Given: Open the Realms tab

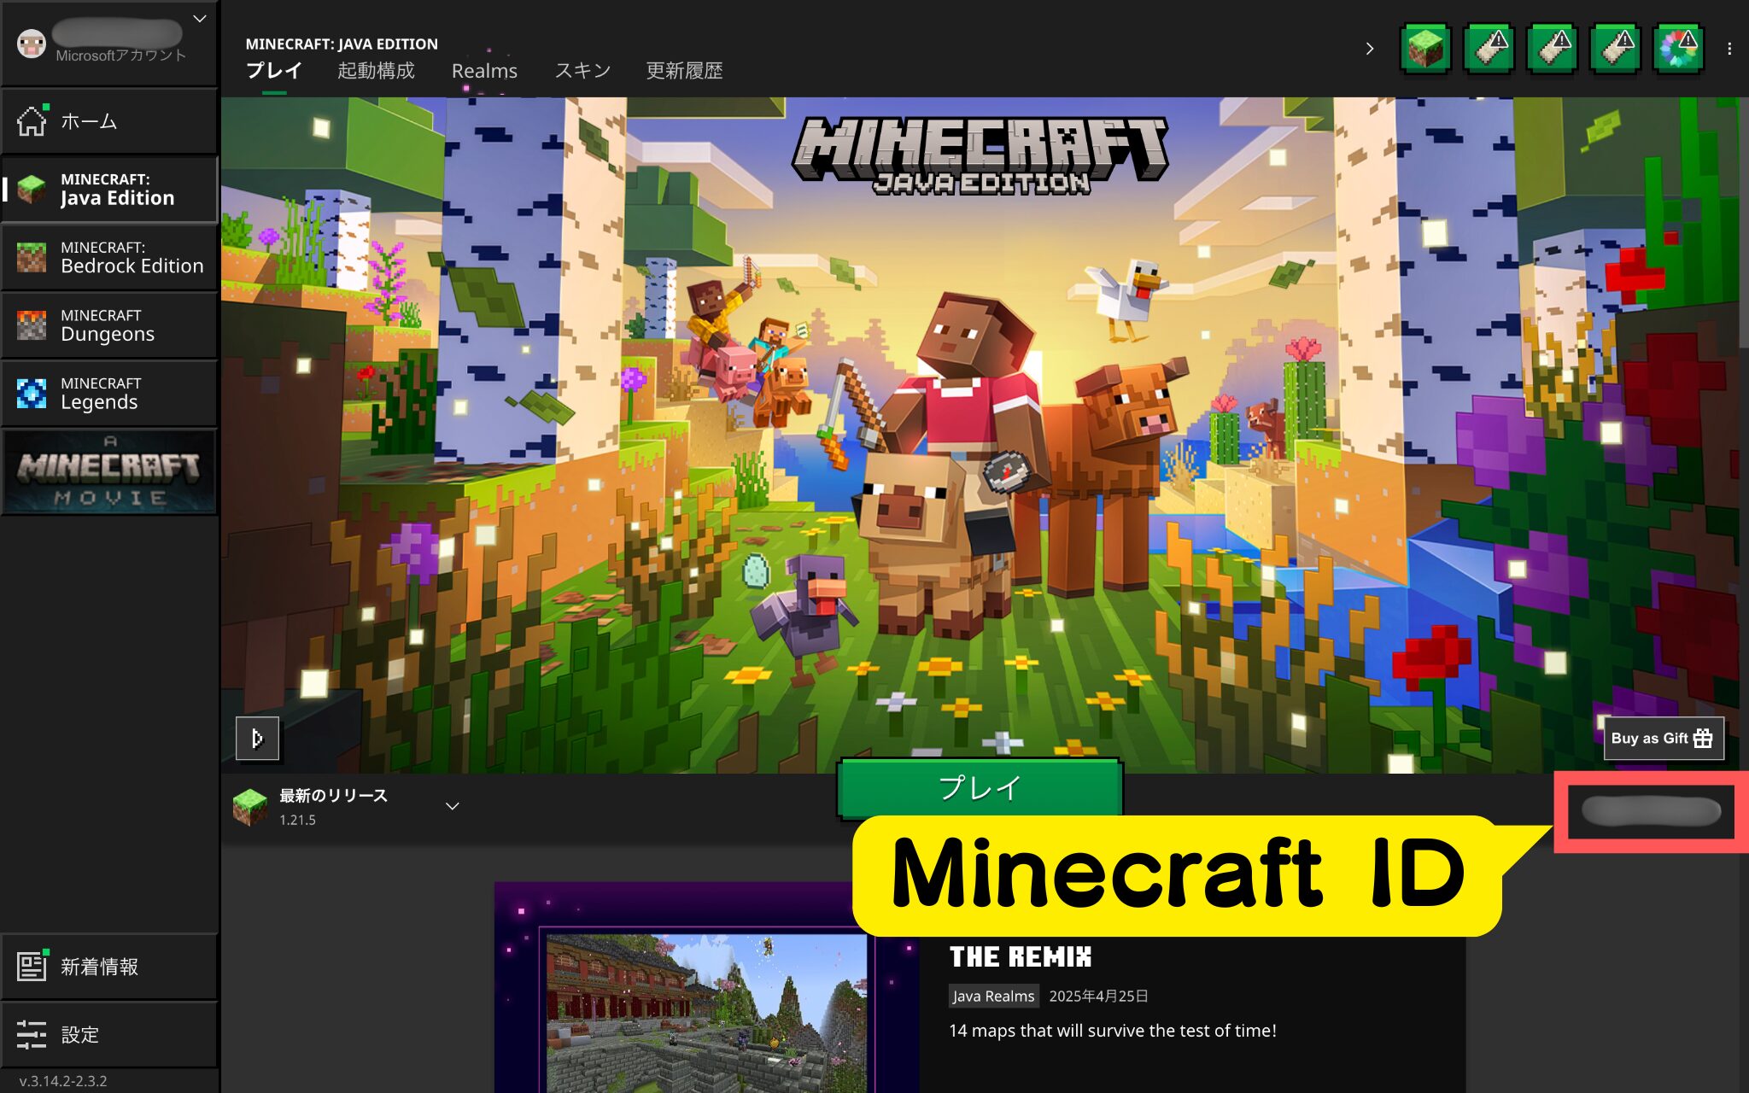Looking at the screenshot, I should pos(484,71).
